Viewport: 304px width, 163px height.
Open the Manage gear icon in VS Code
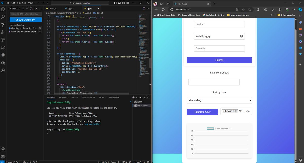[x=3, y=157]
